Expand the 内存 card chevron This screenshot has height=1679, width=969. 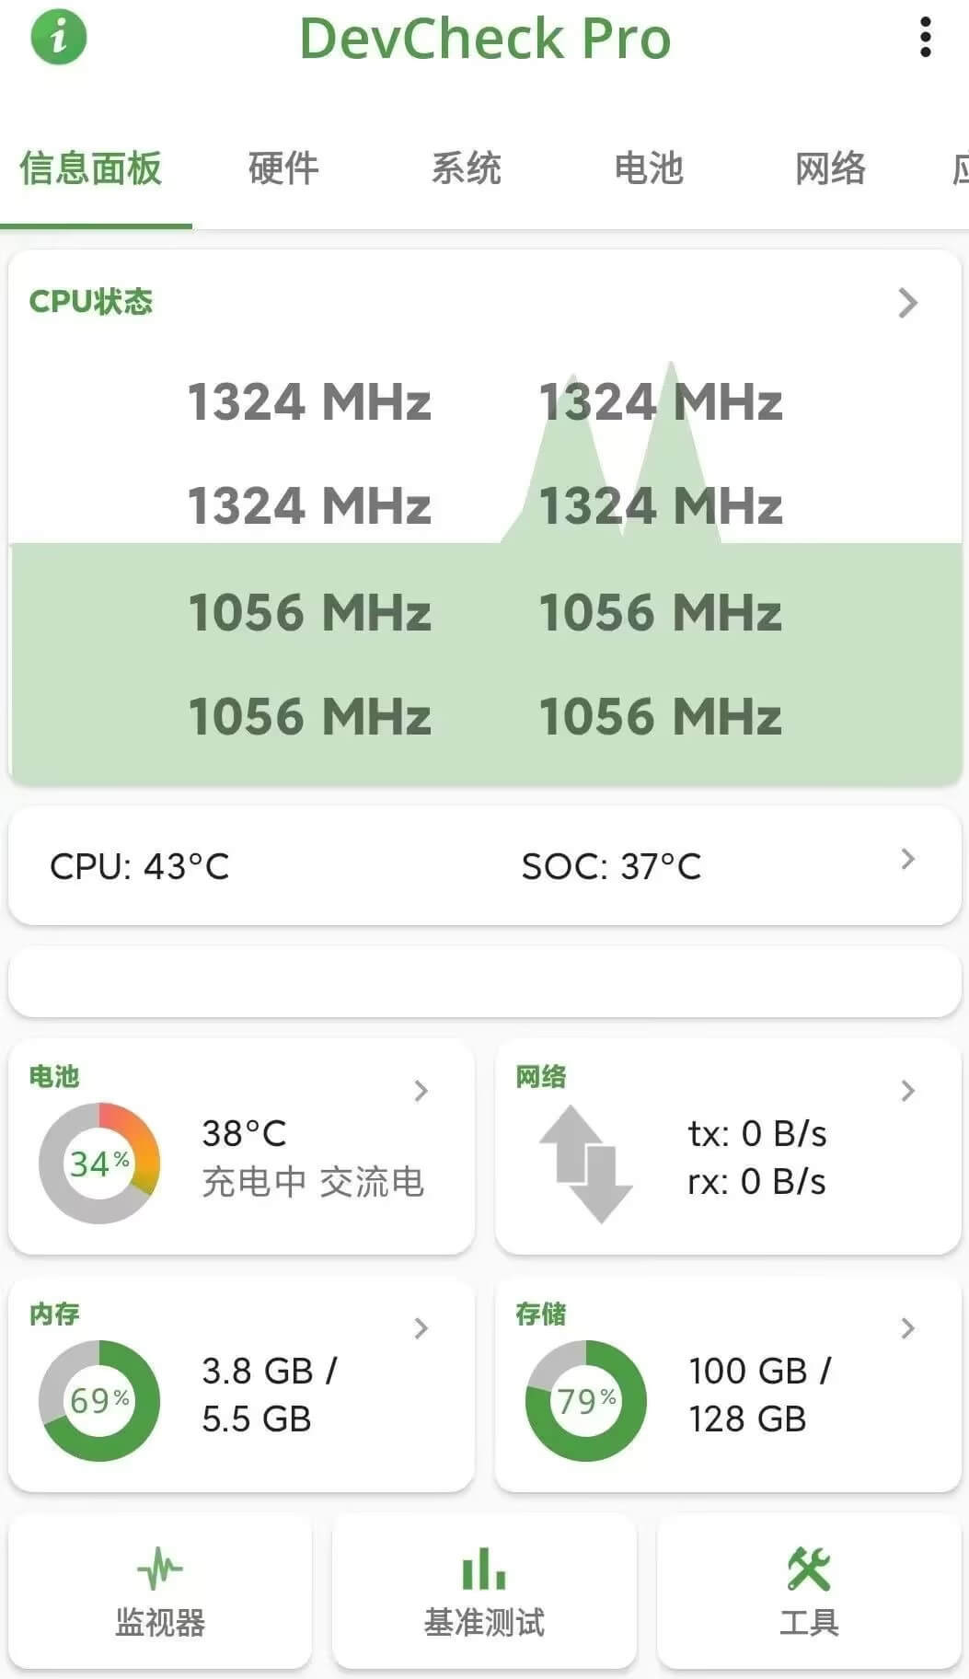[421, 1328]
